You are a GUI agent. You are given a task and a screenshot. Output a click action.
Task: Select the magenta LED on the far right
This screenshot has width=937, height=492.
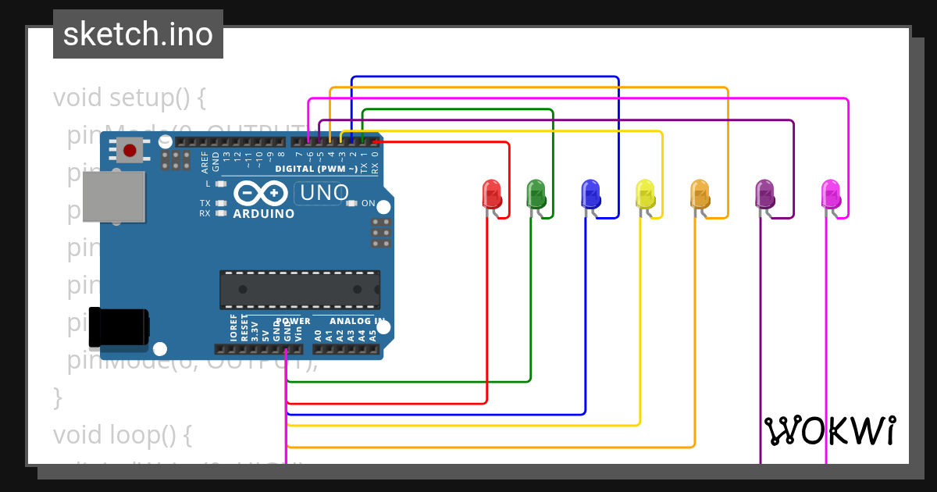(830, 194)
